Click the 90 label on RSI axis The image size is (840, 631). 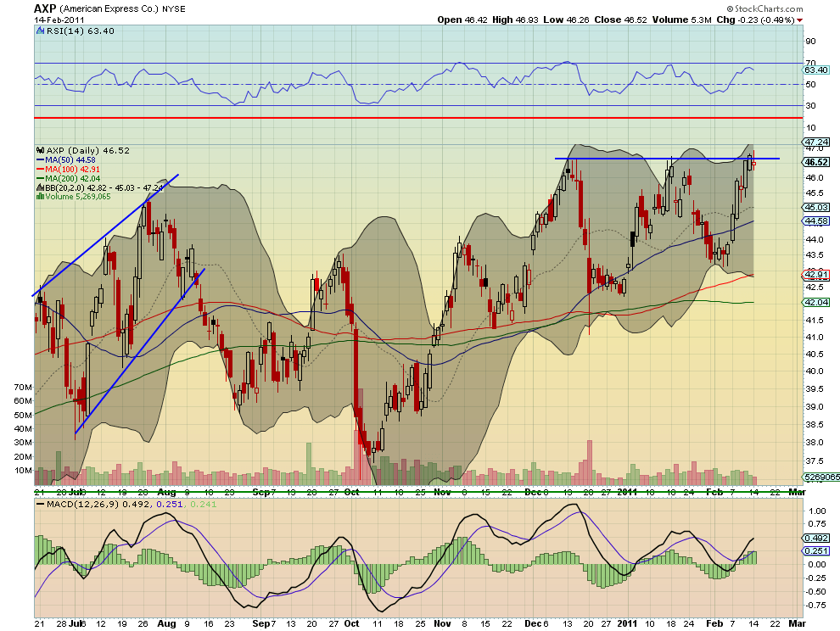pyautogui.click(x=810, y=42)
